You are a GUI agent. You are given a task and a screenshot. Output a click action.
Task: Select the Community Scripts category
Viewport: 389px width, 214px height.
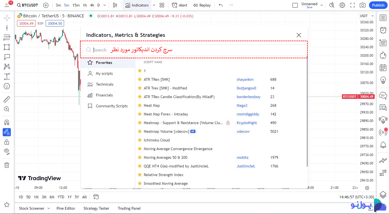pos(108,106)
